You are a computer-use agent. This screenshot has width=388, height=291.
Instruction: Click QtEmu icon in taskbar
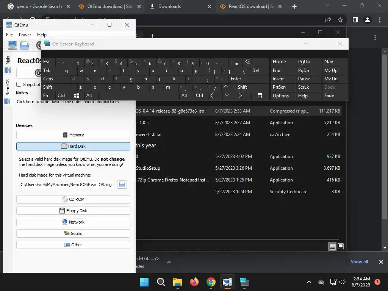227,282
